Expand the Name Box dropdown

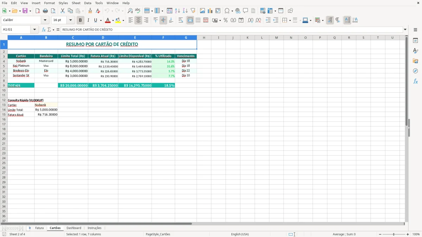35,29
